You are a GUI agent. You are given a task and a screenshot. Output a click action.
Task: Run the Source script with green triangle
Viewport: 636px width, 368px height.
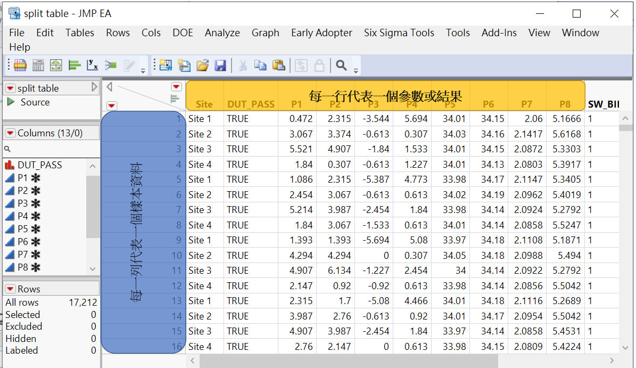tap(12, 102)
